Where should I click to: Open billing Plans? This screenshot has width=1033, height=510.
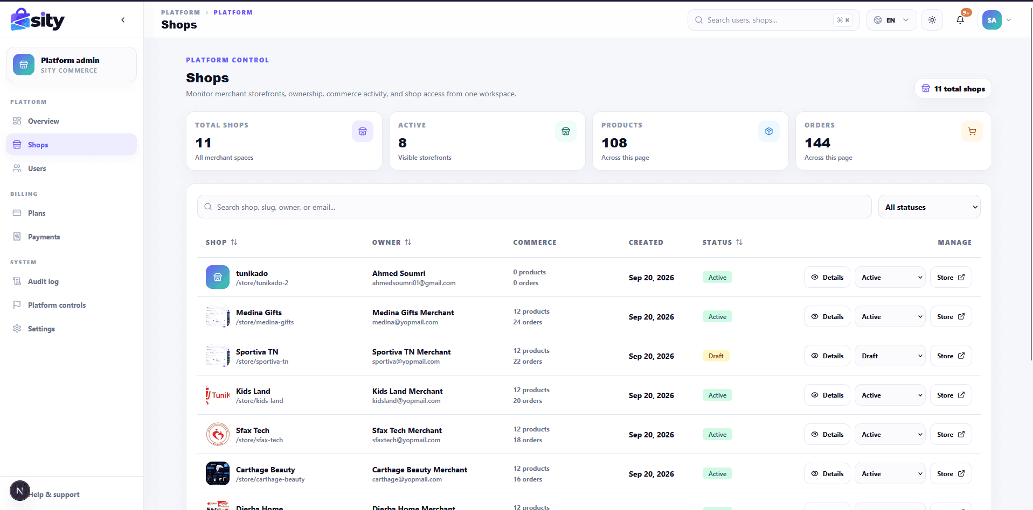click(71, 213)
